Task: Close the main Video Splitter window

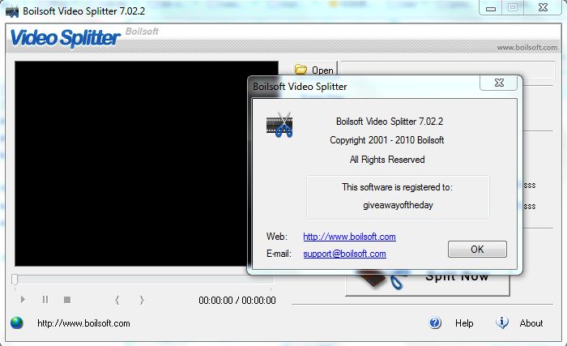Action: (x=543, y=7)
